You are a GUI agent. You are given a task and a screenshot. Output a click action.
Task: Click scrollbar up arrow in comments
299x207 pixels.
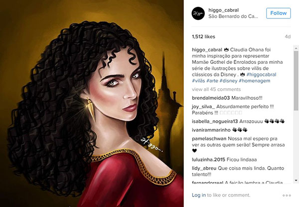pos(296,48)
